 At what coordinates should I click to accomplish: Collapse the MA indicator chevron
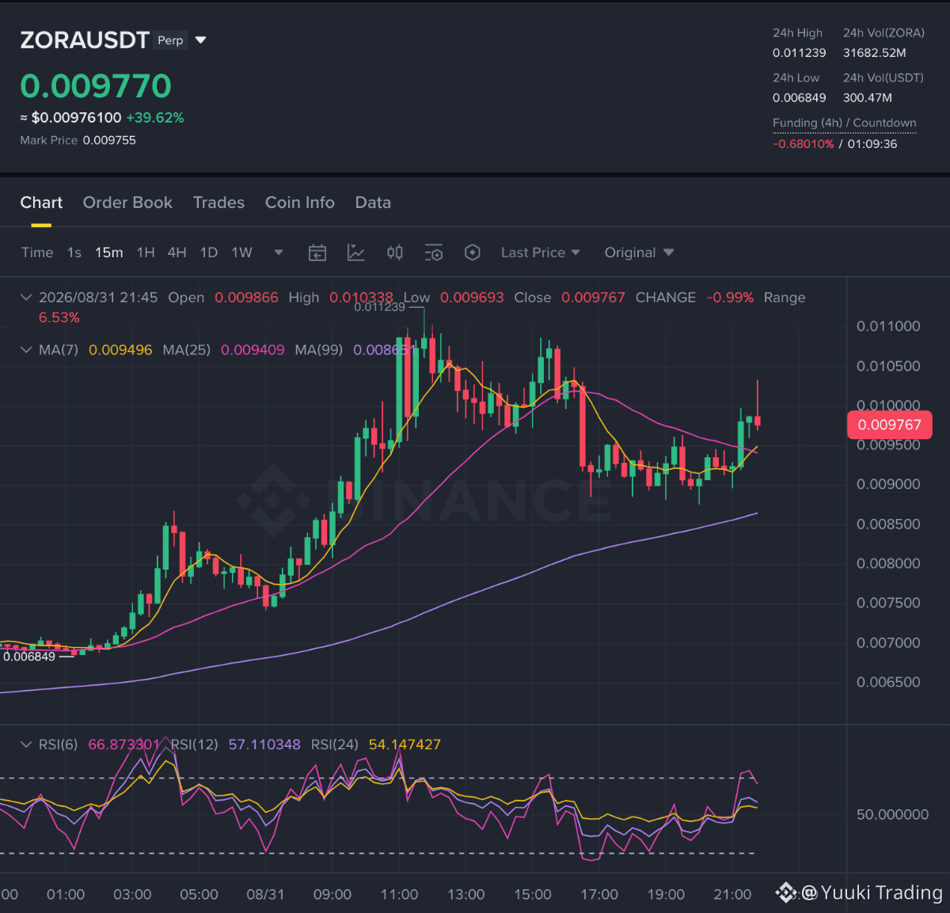pyautogui.click(x=26, y=350)
